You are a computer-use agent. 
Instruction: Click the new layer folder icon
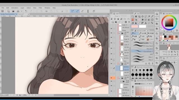116,22
